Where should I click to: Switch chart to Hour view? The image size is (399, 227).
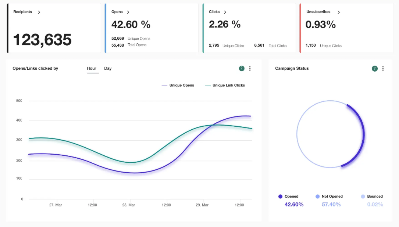(92, 68)
